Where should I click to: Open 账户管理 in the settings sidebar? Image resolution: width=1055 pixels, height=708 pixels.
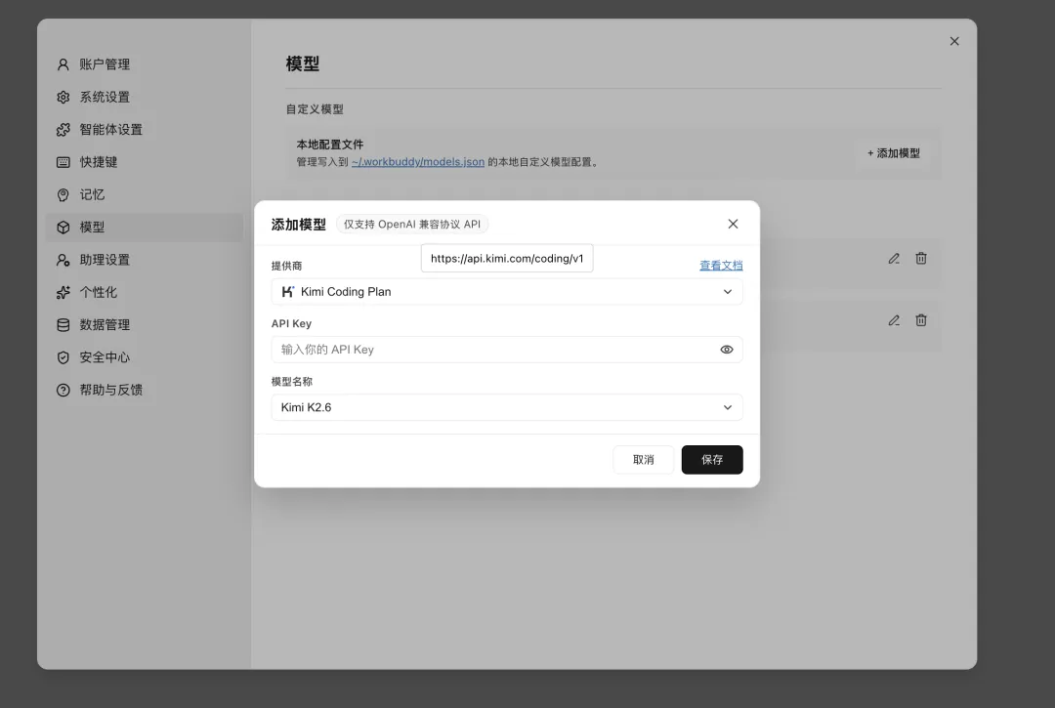point(144,64)
